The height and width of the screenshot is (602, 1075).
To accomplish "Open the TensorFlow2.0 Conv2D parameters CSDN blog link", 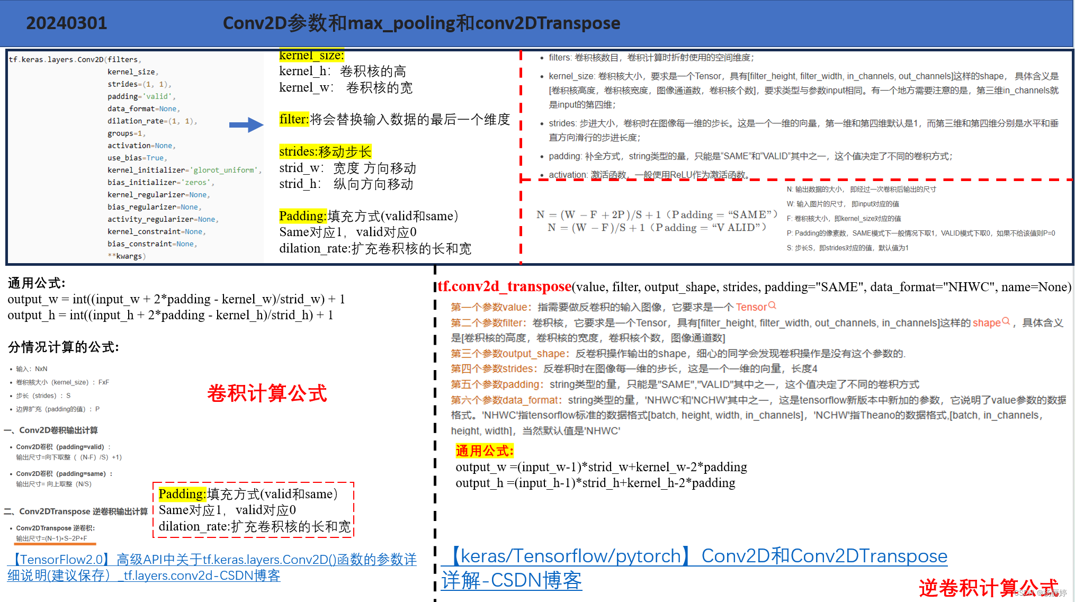I will 212,567.
